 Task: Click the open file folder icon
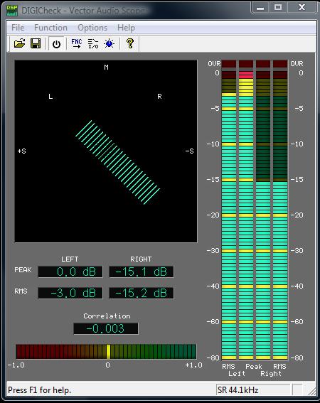19,43
